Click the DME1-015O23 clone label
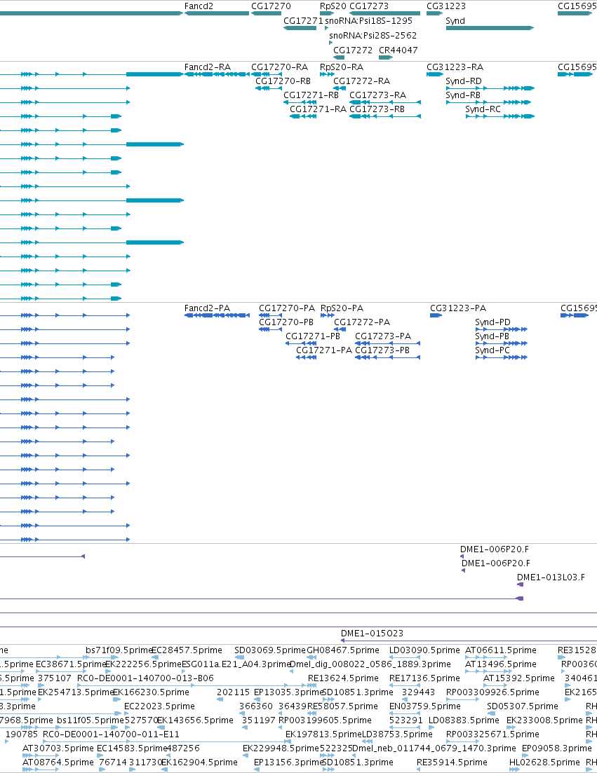Screen dimensions: 597x773 372,634
